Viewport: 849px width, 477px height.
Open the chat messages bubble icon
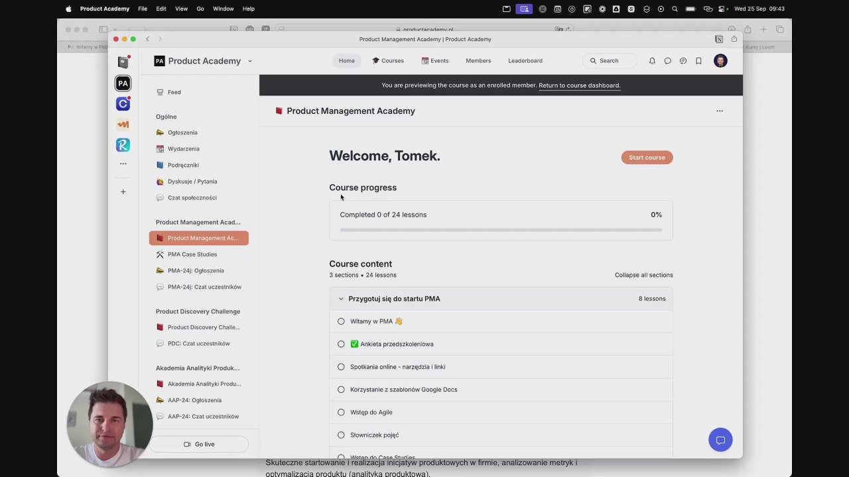click(x=668, y=61)
